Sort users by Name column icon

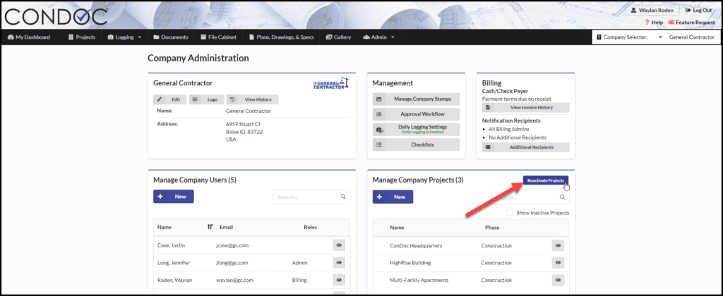point(210,227)
